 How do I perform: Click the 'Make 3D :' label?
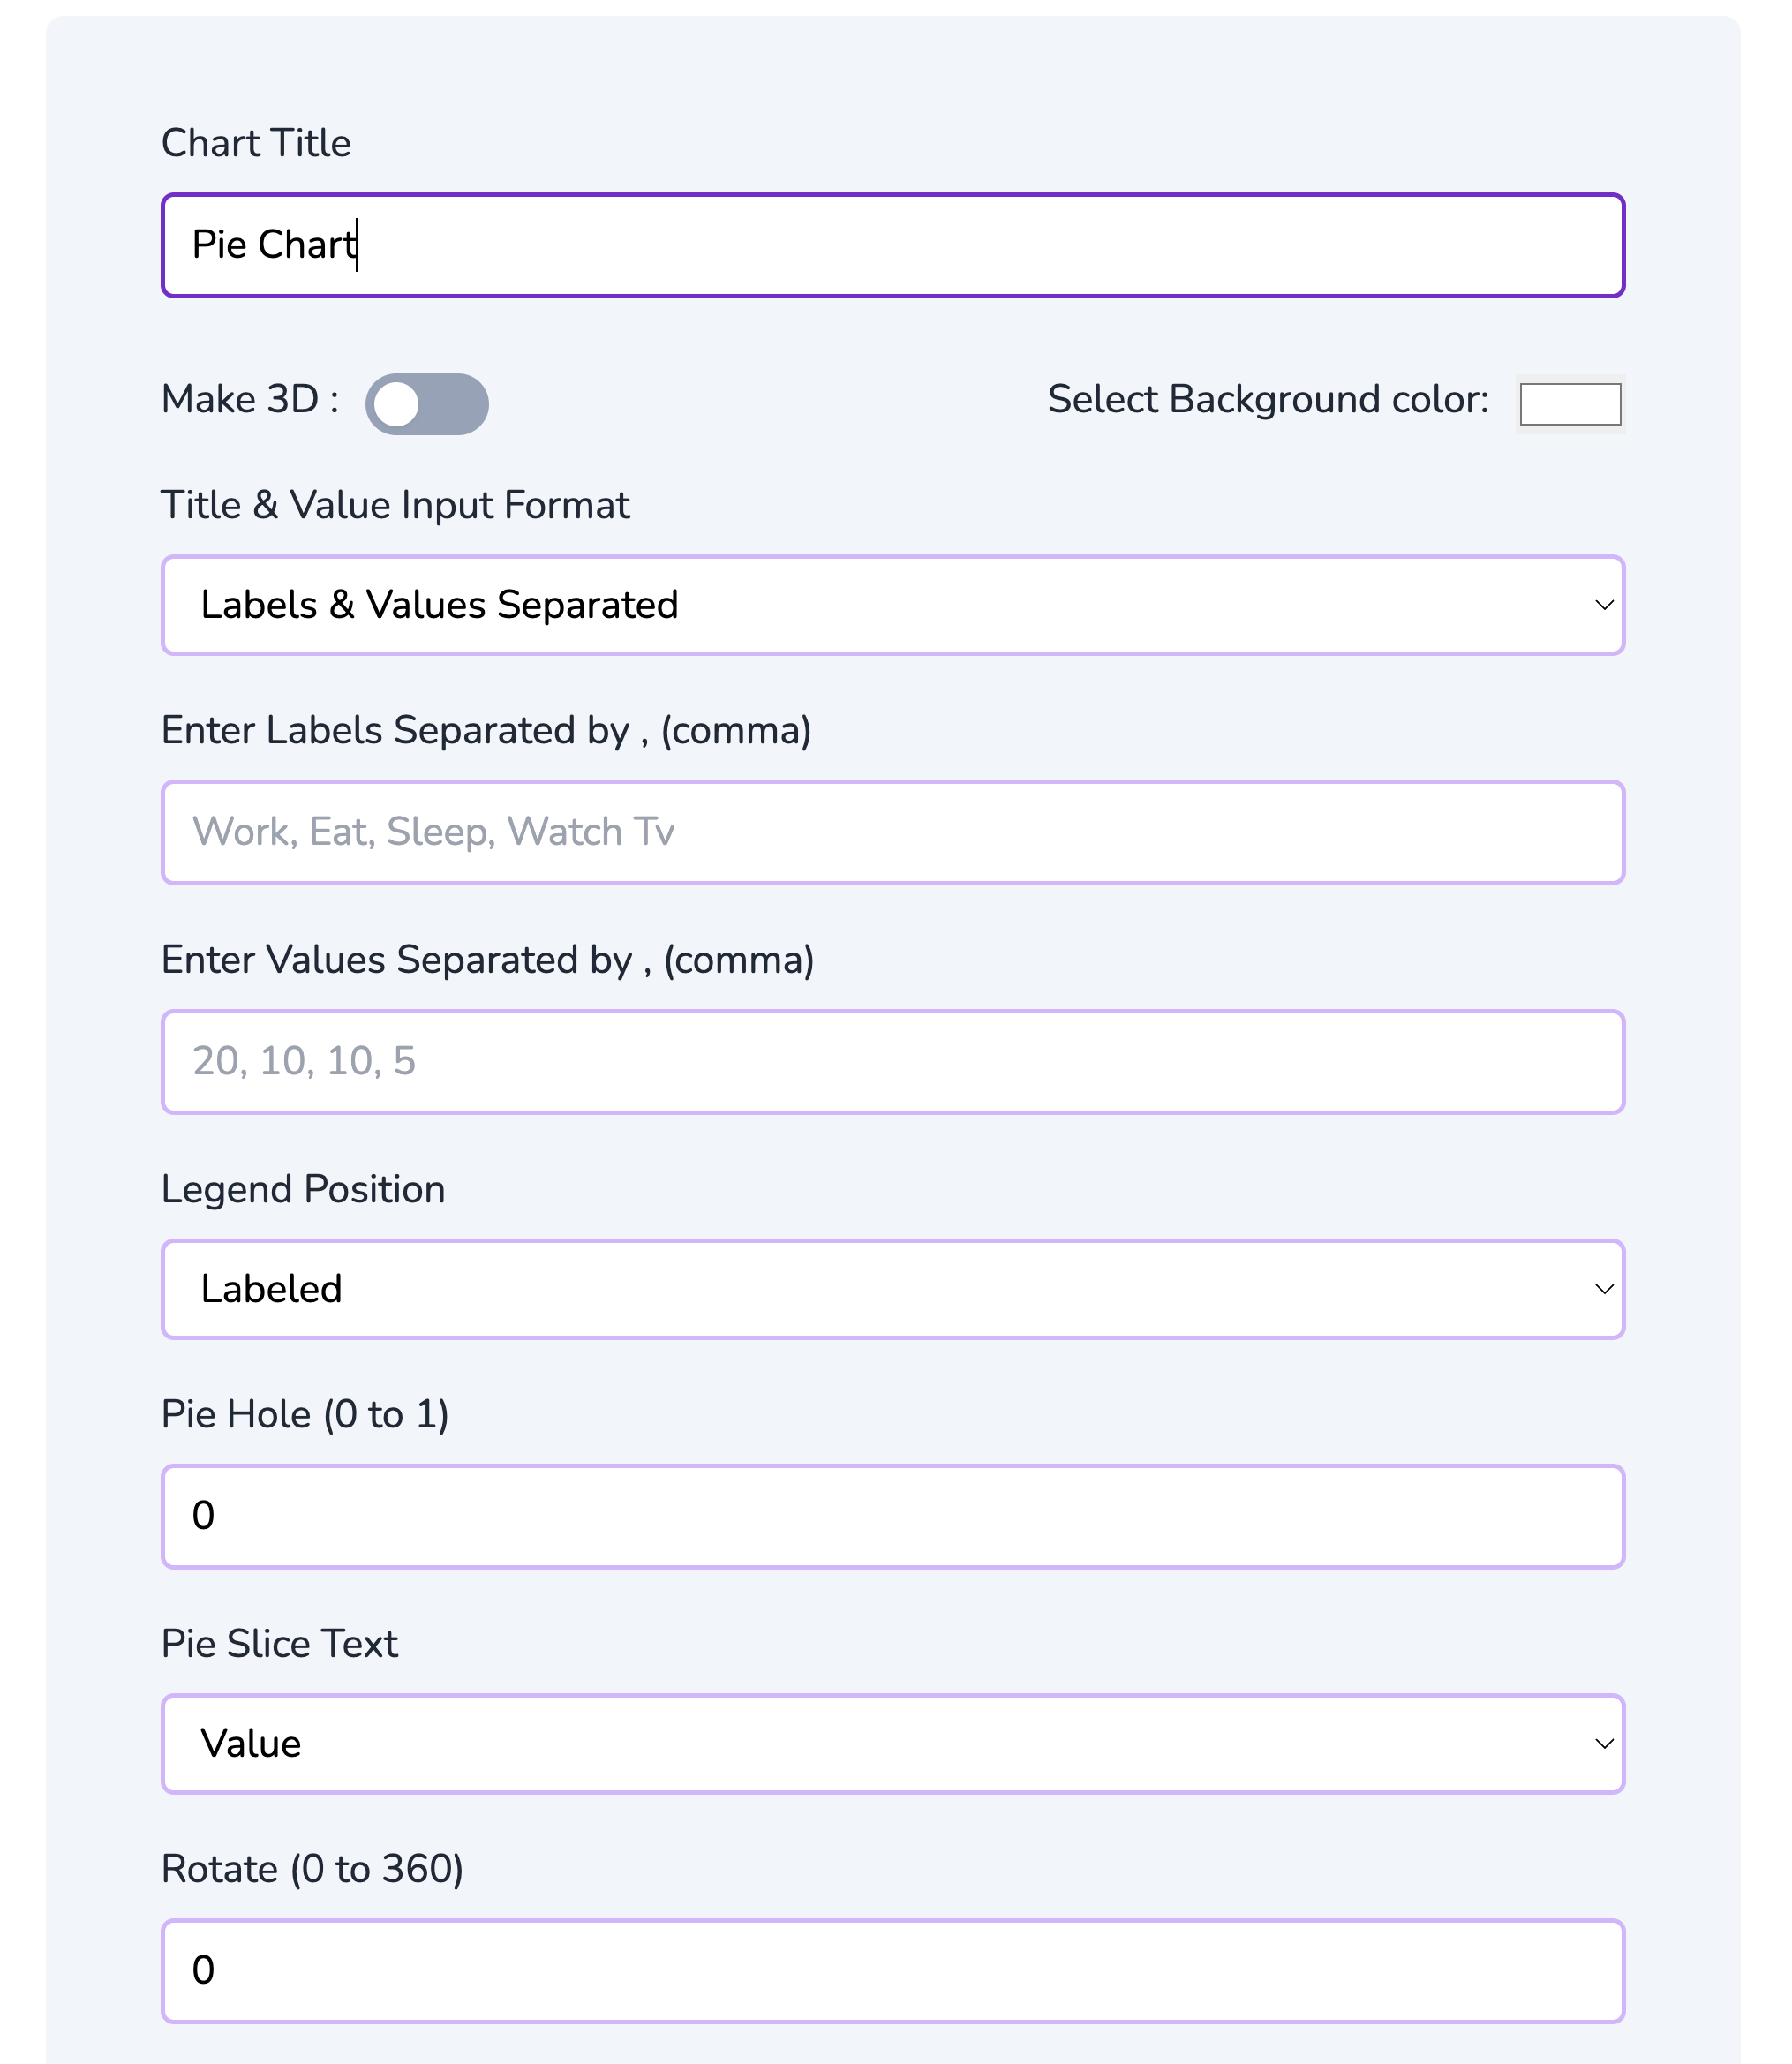[250, 399]
